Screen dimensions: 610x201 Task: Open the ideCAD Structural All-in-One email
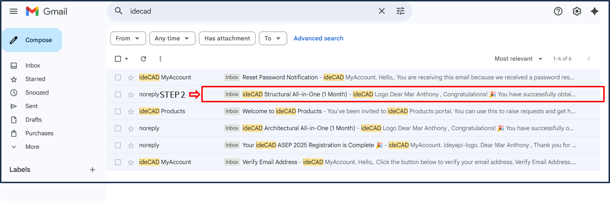[353, 94]
